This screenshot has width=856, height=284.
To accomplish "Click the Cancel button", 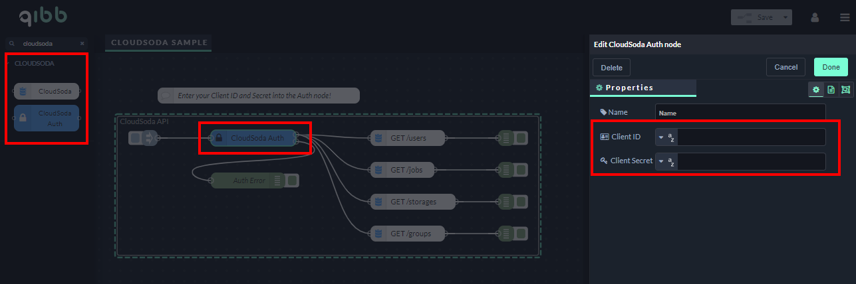I will click(x=785, y=67).
